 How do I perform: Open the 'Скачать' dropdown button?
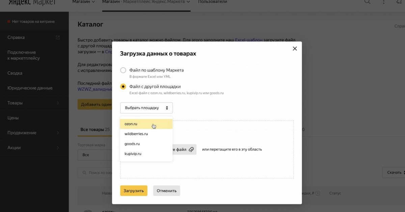coord(394,173)
